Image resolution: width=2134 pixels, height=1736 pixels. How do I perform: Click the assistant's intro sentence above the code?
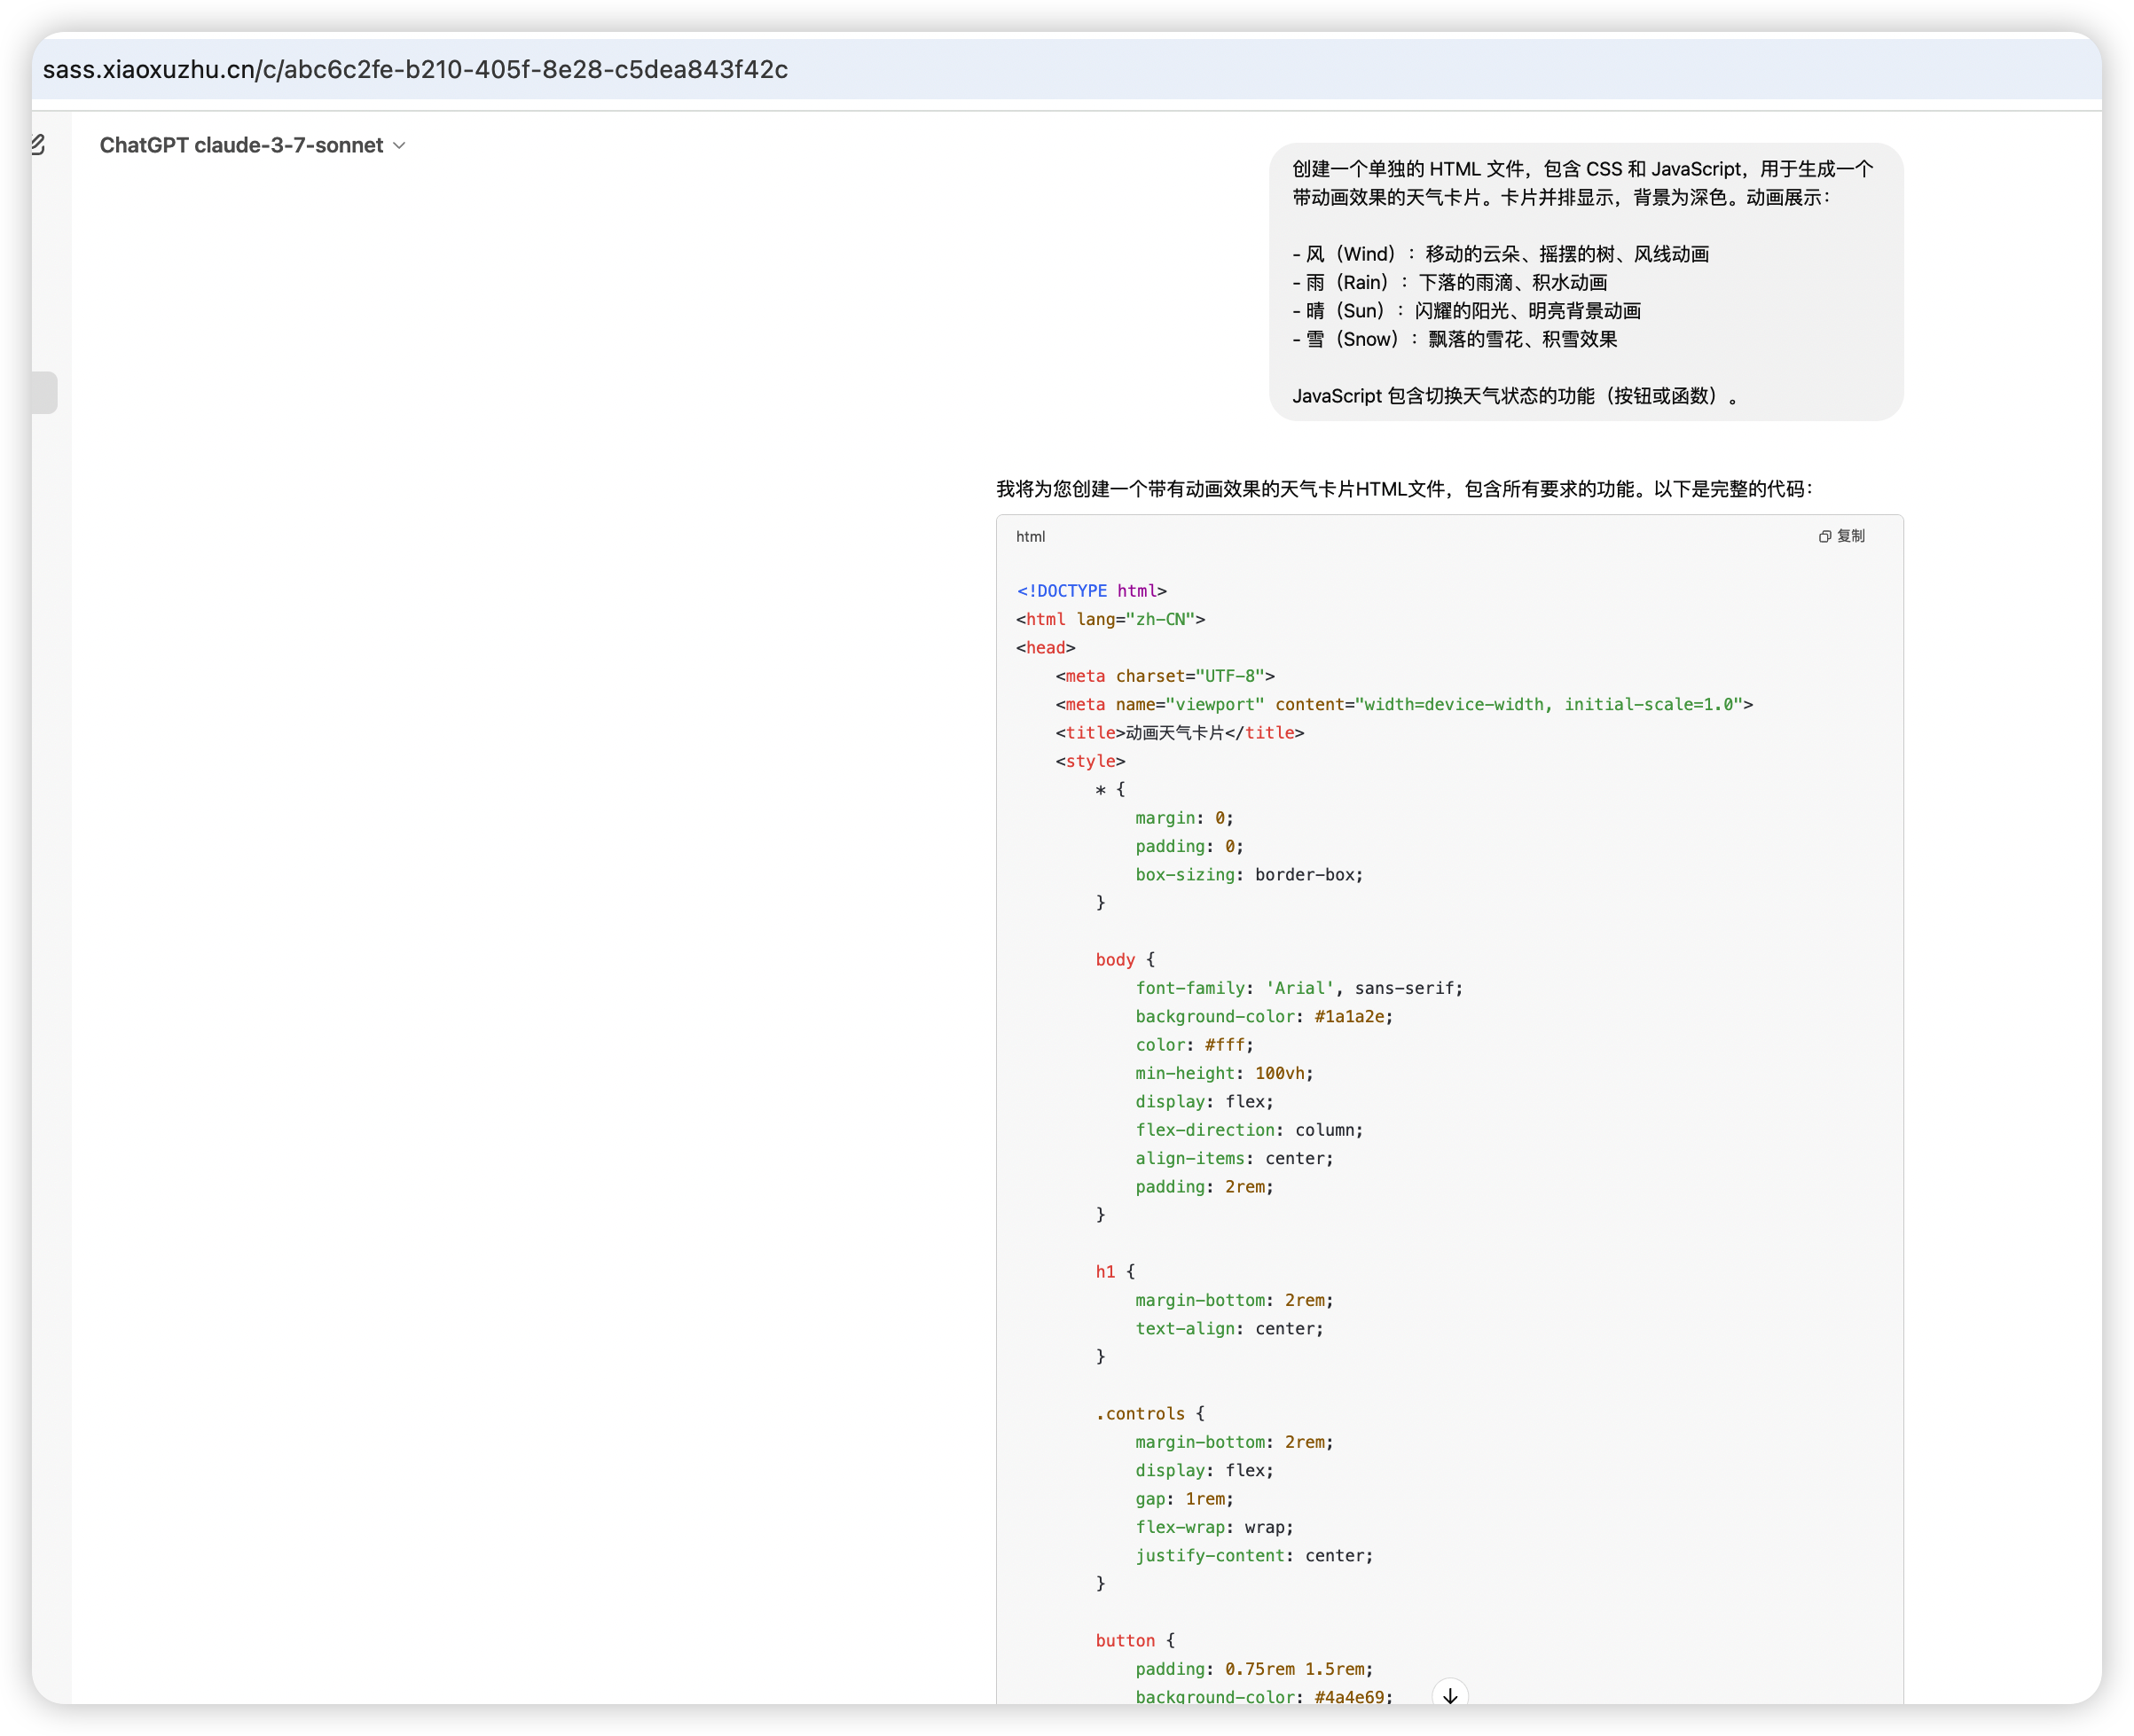point(1404,489)
